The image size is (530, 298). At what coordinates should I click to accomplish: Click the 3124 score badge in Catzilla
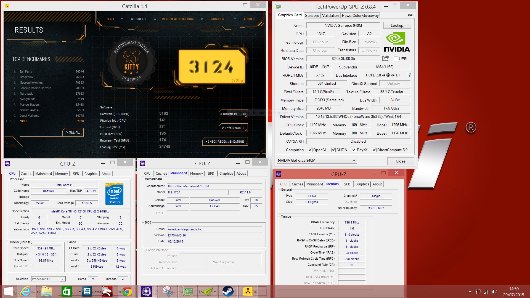point(212,67)
